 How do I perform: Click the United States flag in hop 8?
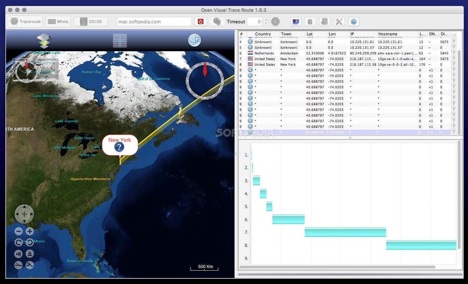[250, 64]
